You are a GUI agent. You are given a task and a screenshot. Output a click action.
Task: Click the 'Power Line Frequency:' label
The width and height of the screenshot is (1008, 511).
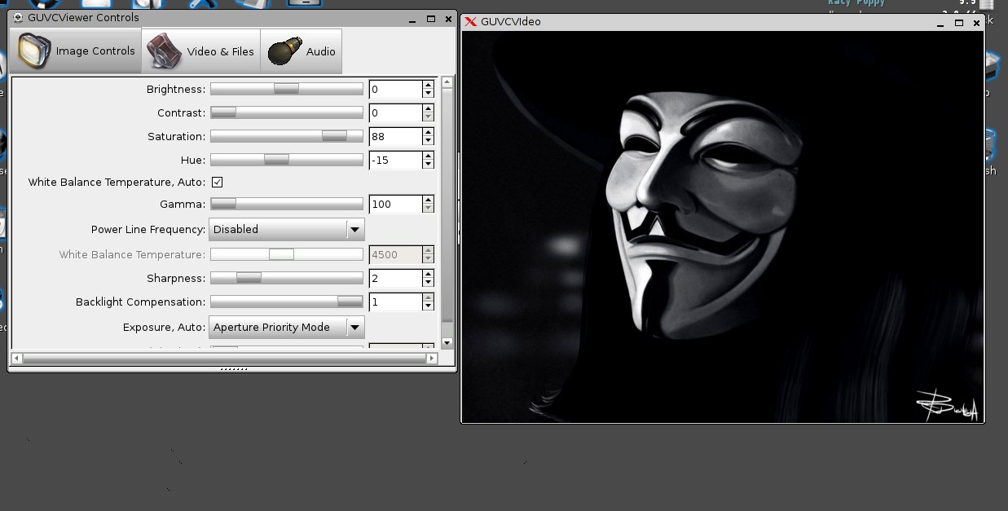[x=148, y=230]
